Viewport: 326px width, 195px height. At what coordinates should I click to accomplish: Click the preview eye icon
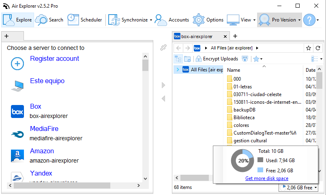(x=245, y=59)
